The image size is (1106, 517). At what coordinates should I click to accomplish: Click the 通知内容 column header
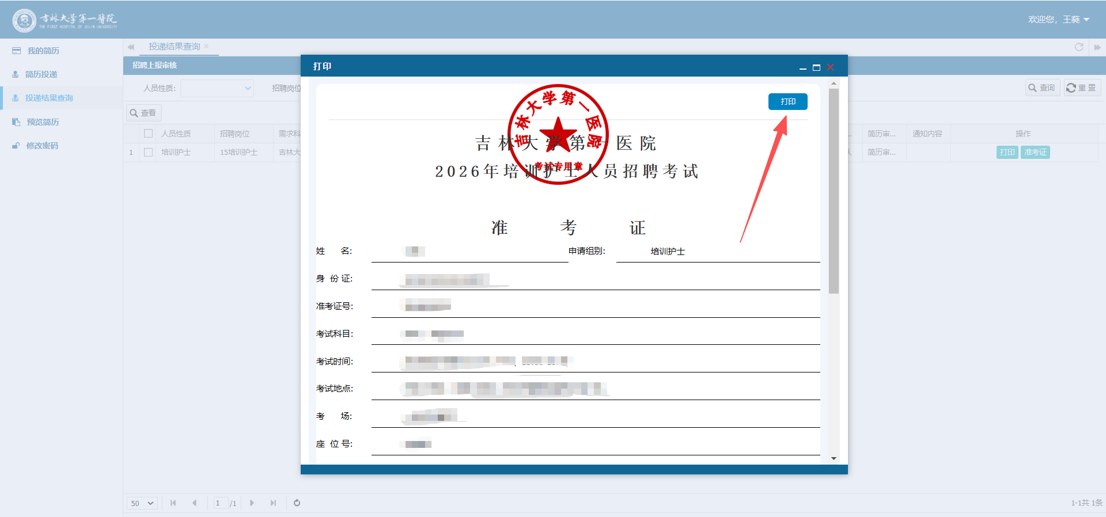click(927, 134)
